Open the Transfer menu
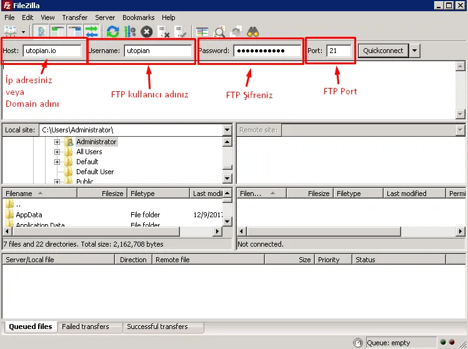468x349 pixels. tap(74, 17)
